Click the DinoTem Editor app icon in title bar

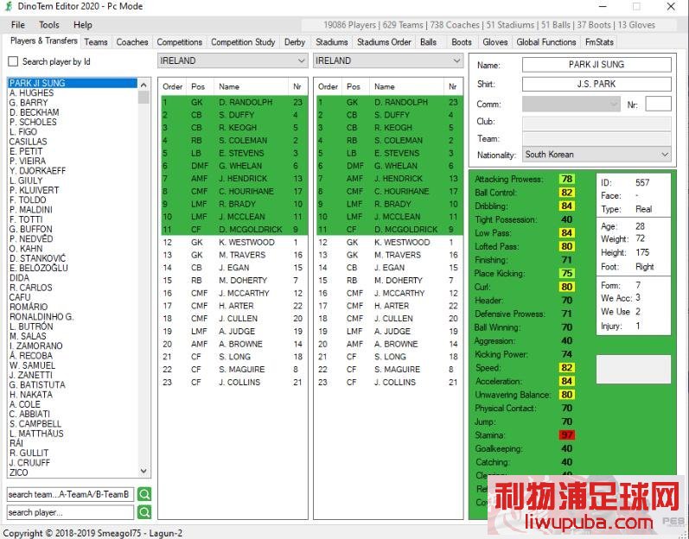click(x=9, y=7)
